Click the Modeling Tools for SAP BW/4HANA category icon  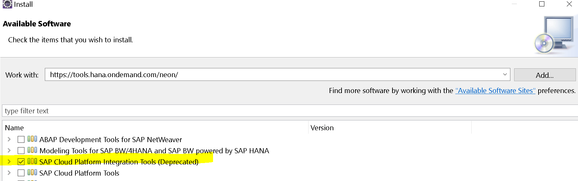[x=32, y=150]
